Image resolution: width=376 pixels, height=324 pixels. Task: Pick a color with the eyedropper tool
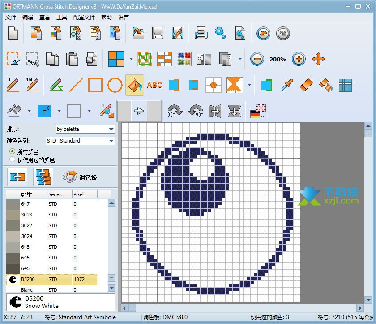[287, 85]
